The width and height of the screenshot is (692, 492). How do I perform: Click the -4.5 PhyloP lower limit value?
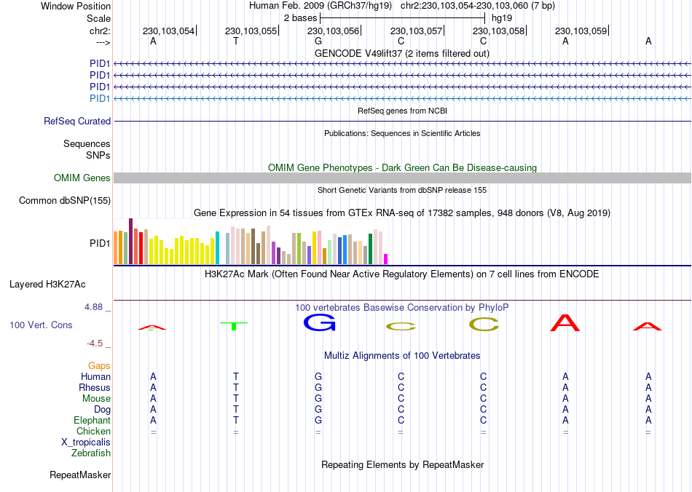click(x=95, y=343)
